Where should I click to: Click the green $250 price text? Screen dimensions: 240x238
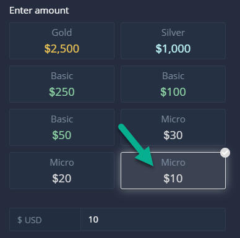62,92
